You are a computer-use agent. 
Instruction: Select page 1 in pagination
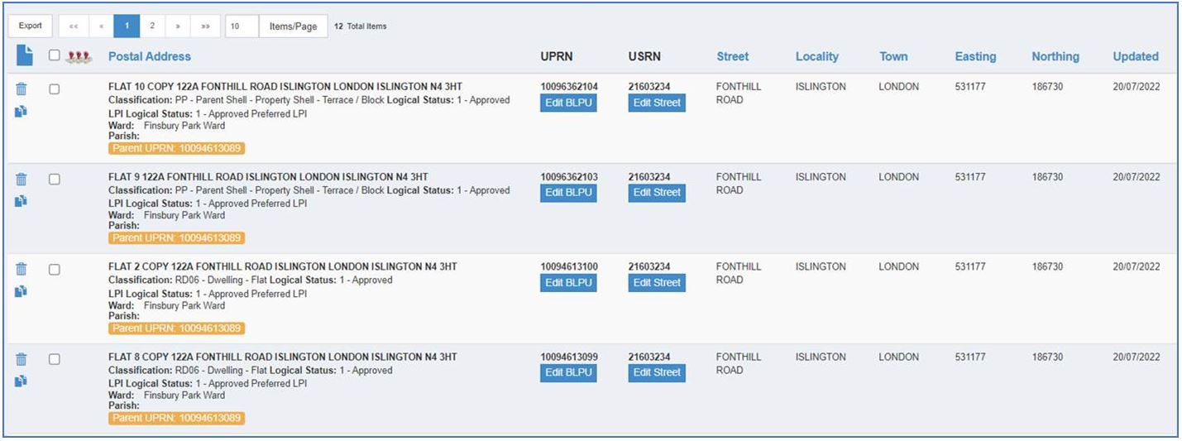click(127, 26)
